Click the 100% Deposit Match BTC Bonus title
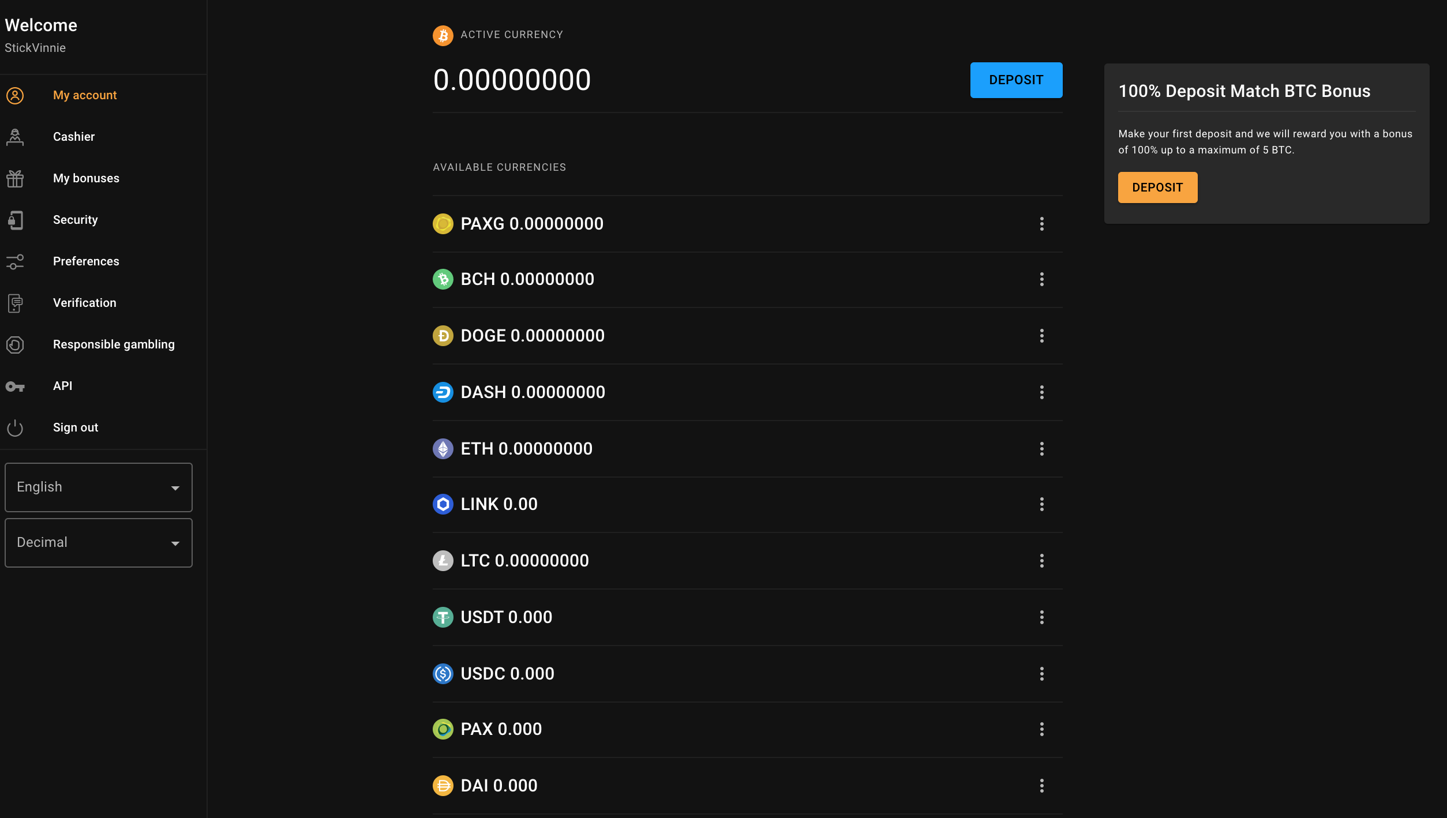 pyautogui.click(x=1244, y=91)
